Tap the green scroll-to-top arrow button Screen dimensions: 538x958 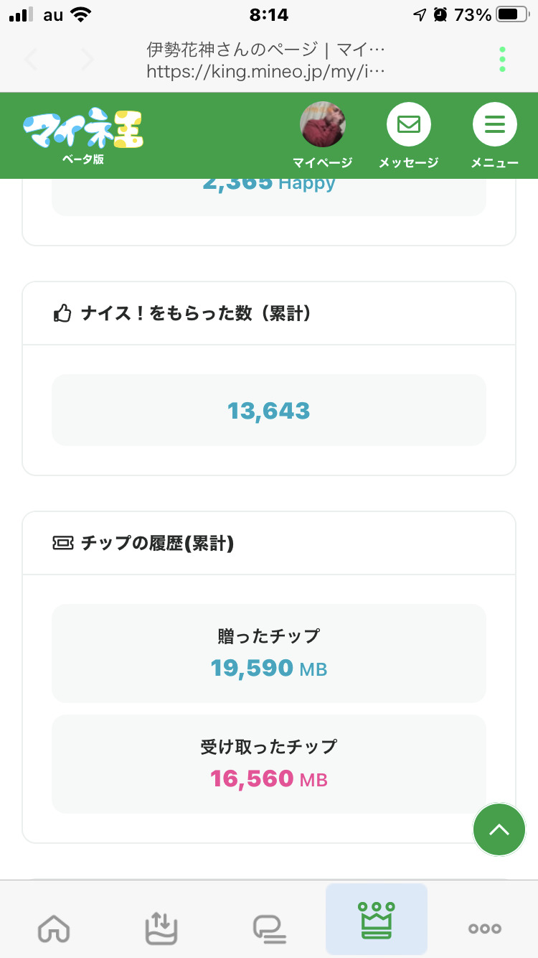click(499, 829)
